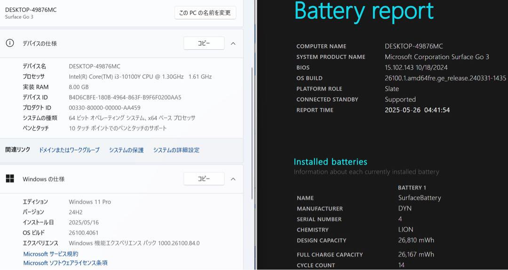Viewport: 508px width, 270px height.
Task: Select the platform role value Slate
Action: click(392, 89)
